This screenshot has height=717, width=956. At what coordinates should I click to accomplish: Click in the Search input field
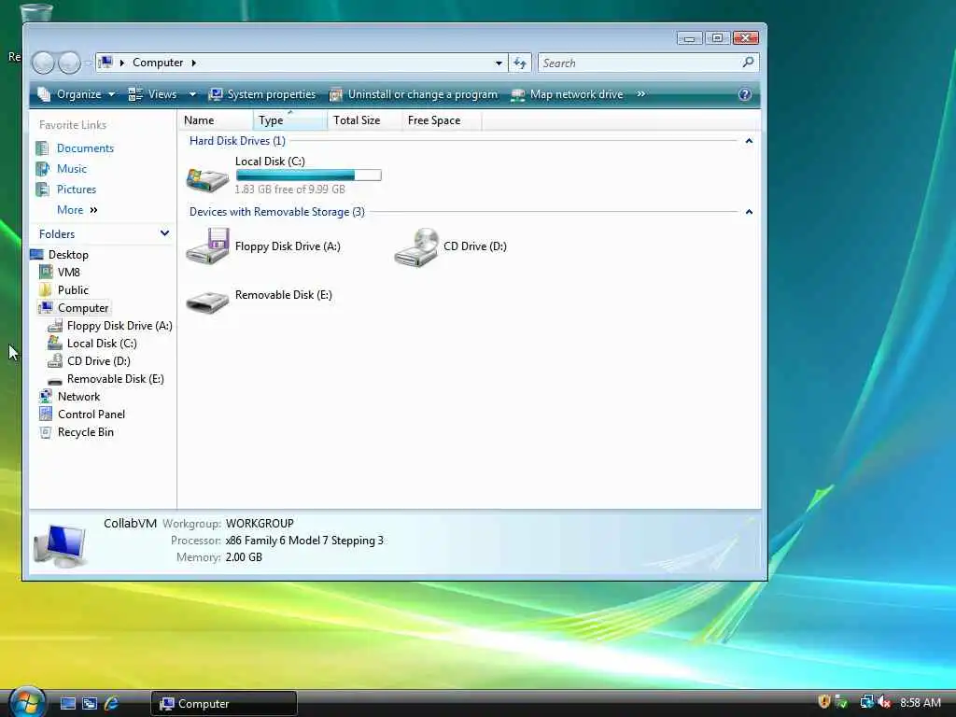[640, 63]
